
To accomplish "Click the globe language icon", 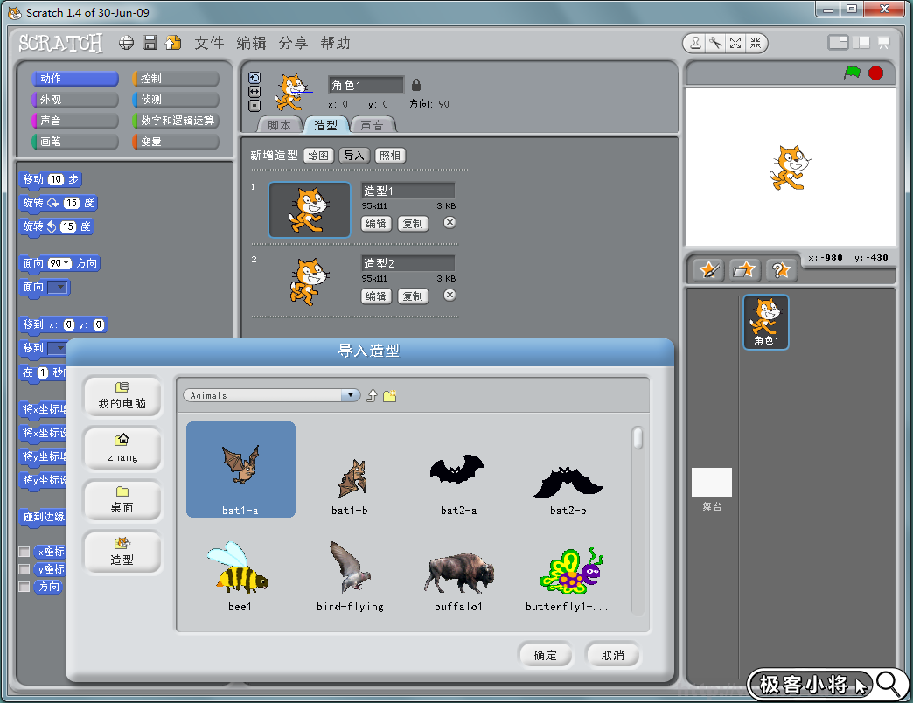I will pyautogui.click(x=127, y=43).
